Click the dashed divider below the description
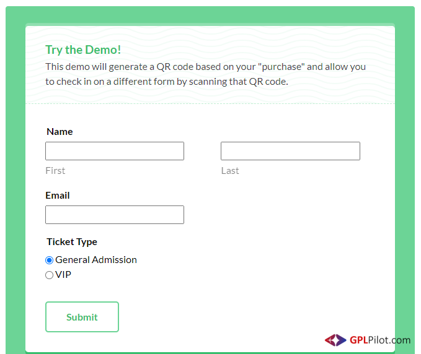The image size is (421, 354). pyautogui.click(x=210, y=104)
